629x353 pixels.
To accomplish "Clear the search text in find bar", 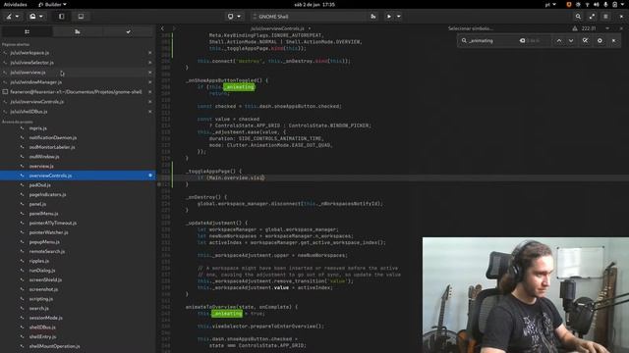I will coord(522,41).
